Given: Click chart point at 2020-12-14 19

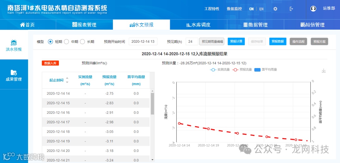Looking at the screenshot, I should (x=208, y=129).
